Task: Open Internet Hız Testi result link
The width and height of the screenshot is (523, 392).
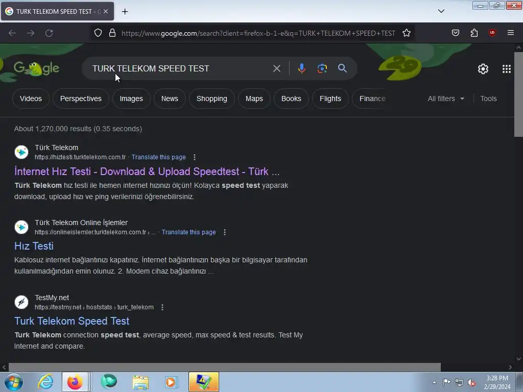Action: click(147, 171)
